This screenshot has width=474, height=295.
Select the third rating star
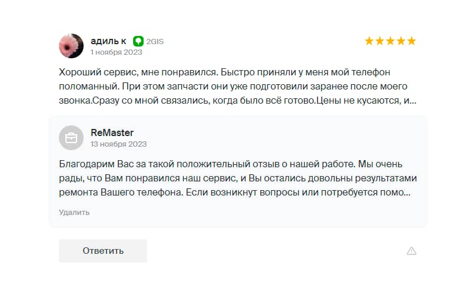(x=390, y=41)
